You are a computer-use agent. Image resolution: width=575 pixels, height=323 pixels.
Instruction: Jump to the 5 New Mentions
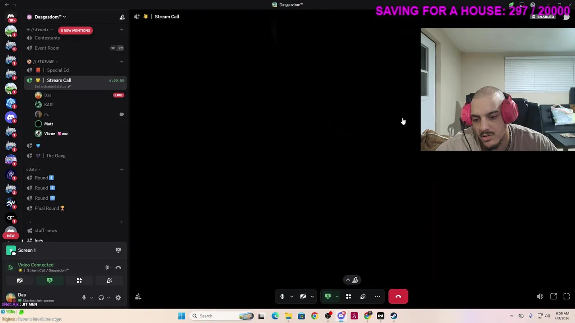click(x=75, y=31)
